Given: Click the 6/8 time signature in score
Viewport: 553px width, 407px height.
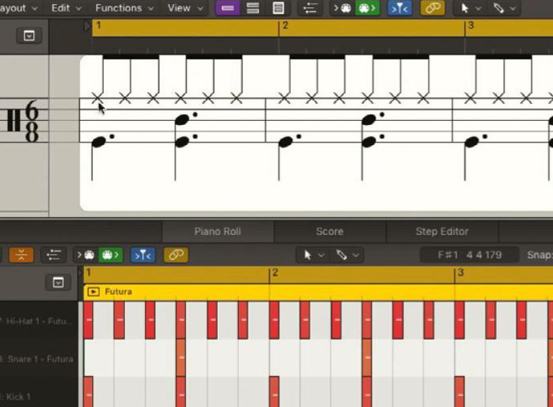Looking at the screenshot, I should 32,121.
